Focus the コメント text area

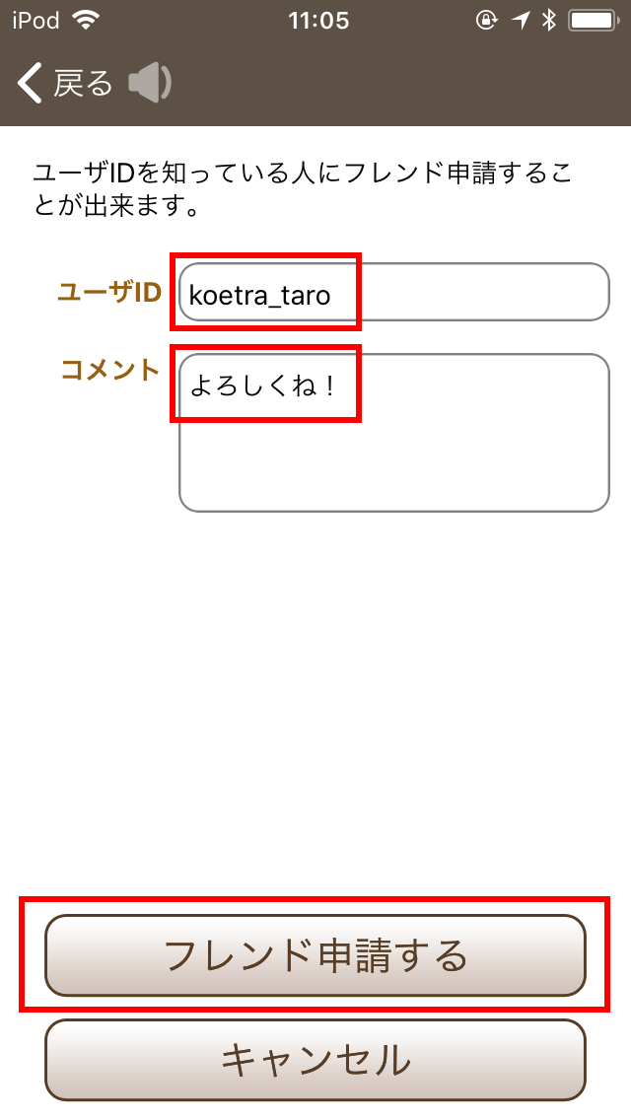393,433
